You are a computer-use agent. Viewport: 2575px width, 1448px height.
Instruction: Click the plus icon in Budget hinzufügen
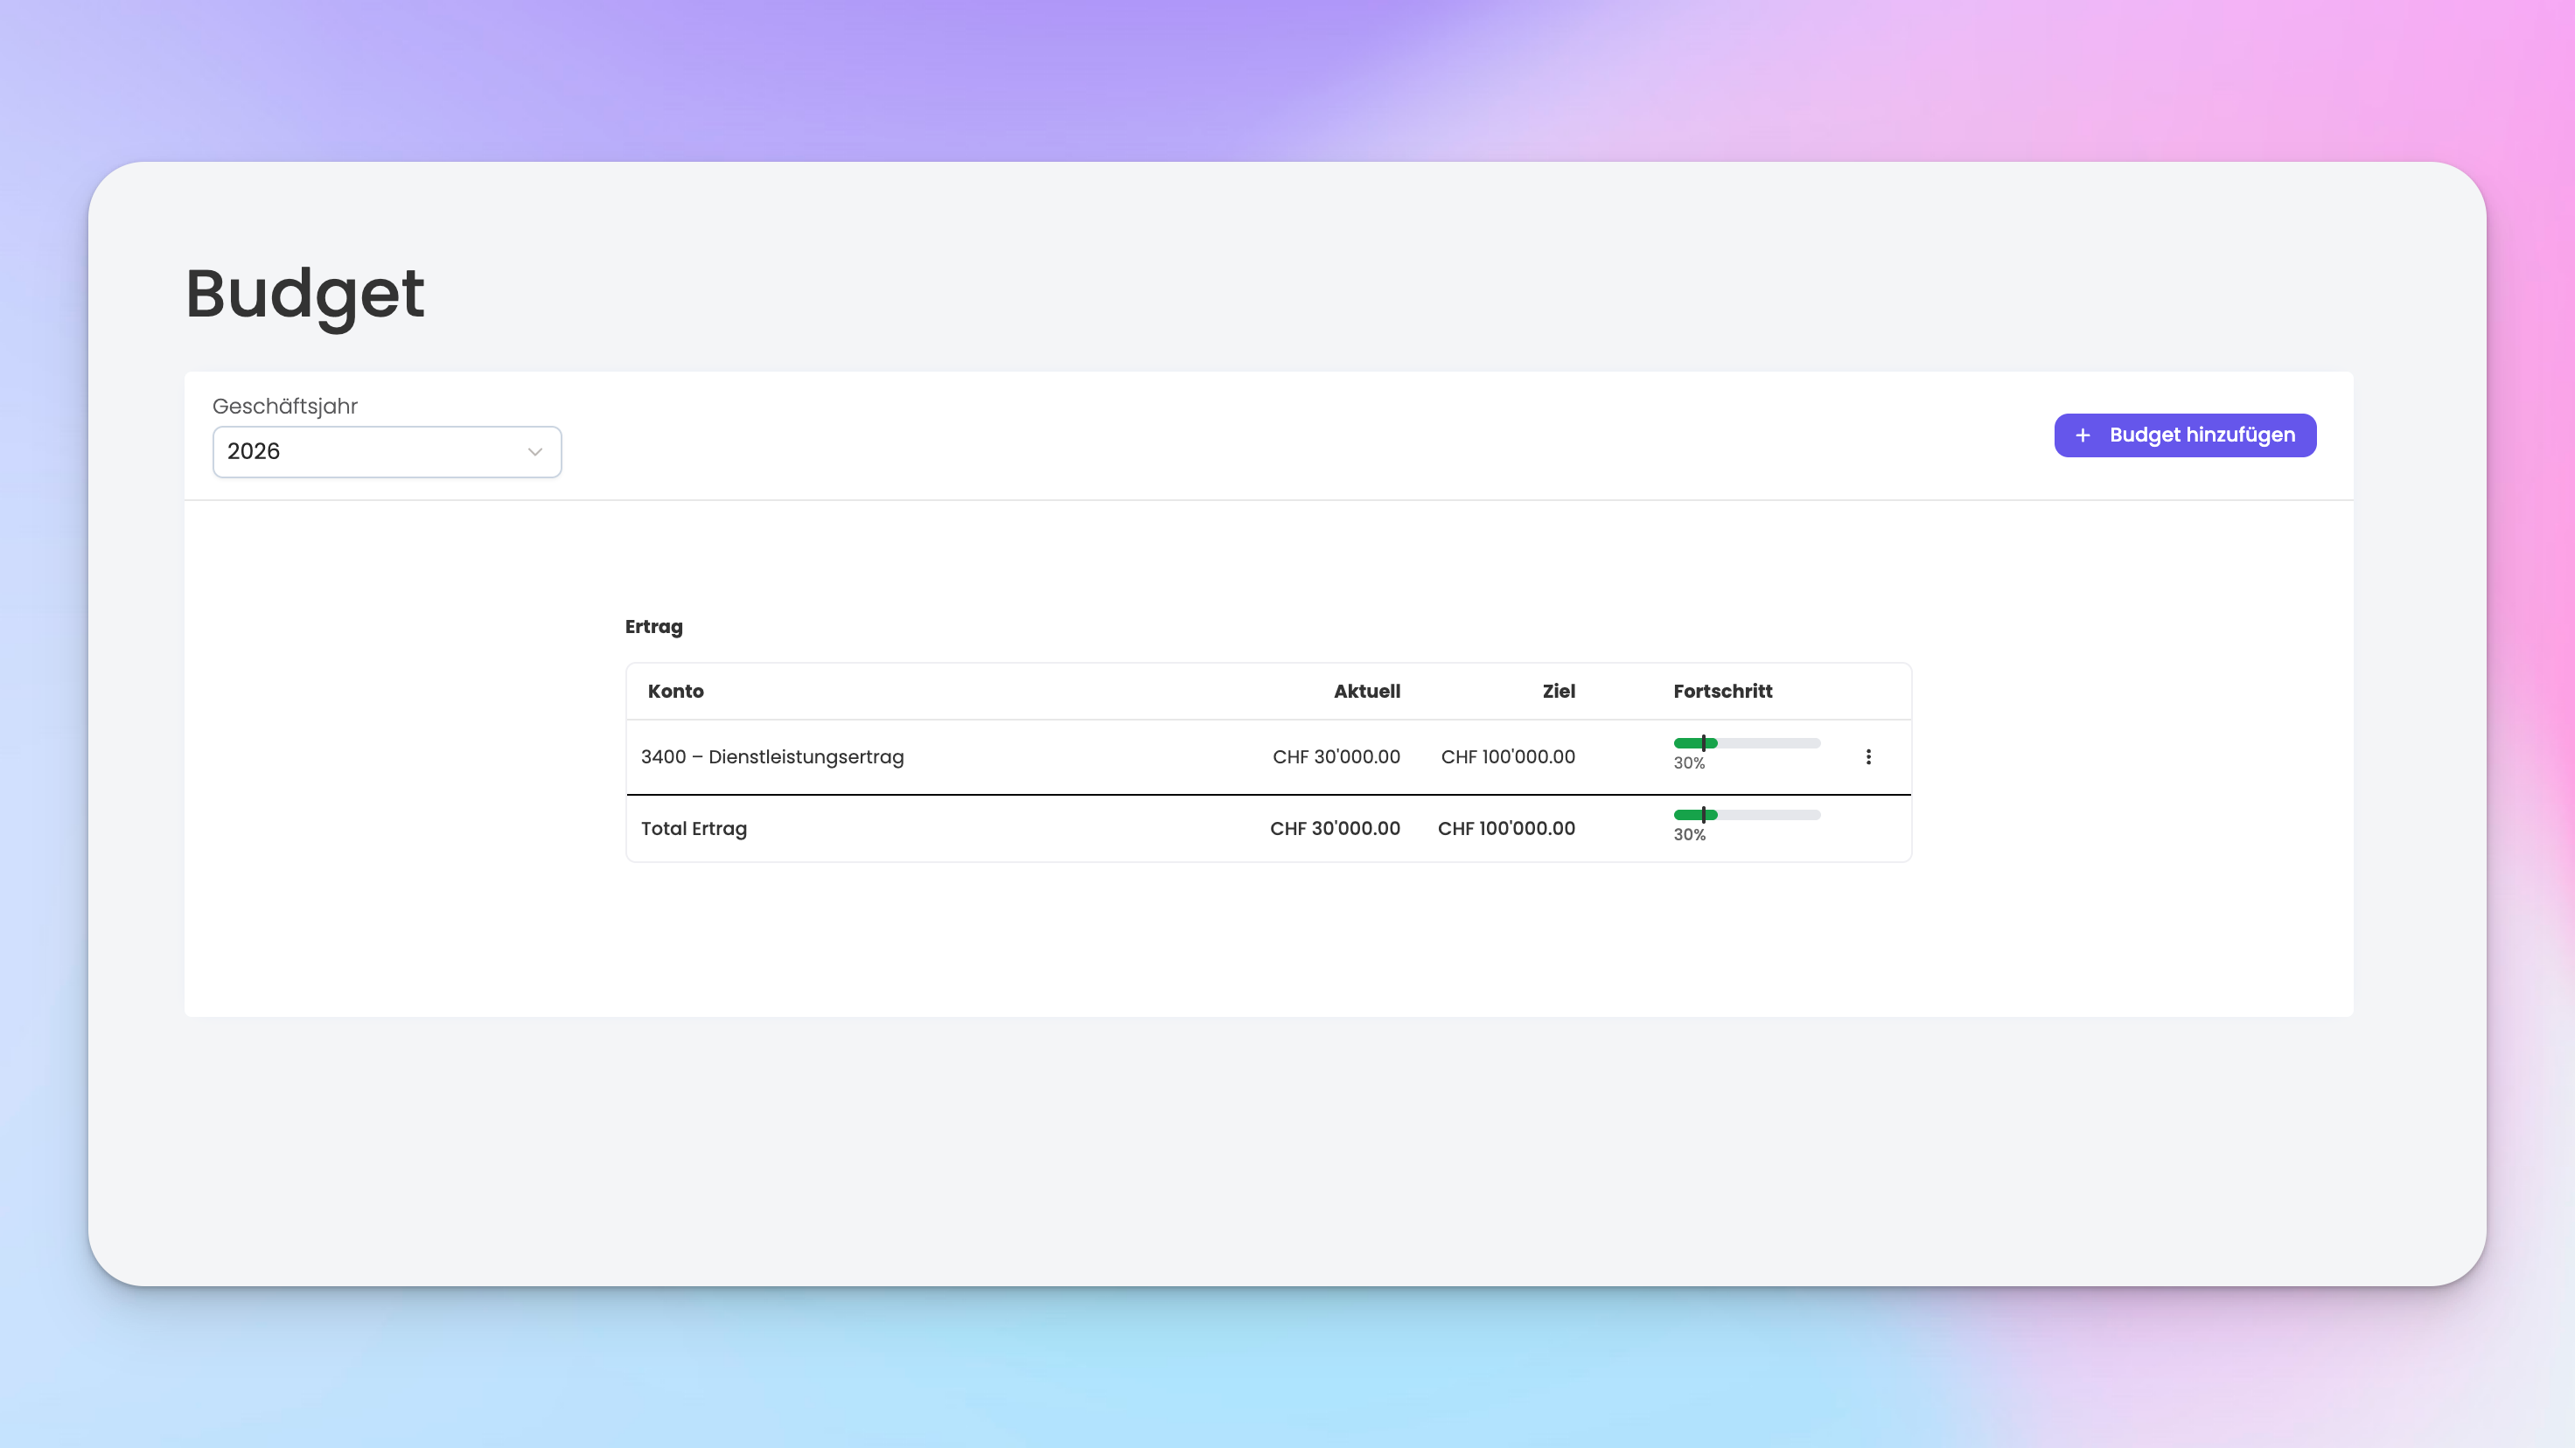(x=2083, y=435)
